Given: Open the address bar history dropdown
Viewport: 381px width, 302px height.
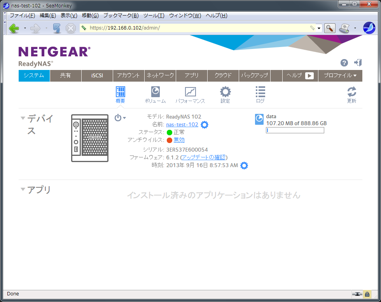Looking at the screenshot, I should point(319,28).
